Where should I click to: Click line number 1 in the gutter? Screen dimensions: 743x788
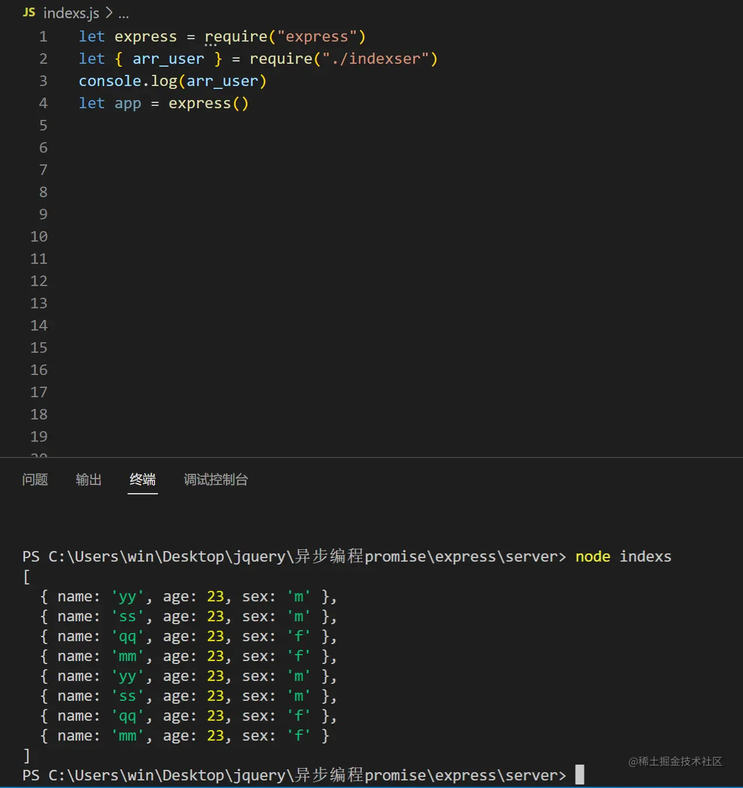click(x=43, y=37)
